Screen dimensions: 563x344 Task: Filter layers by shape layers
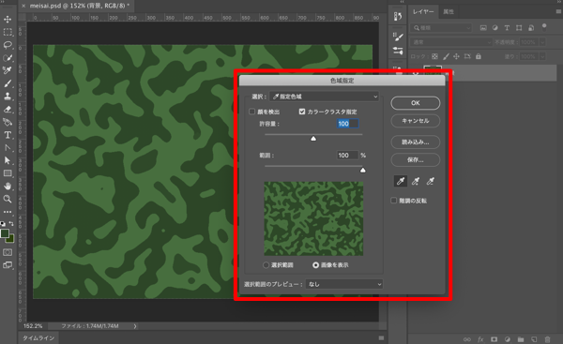pyautogui.click(x=519, y=27)
